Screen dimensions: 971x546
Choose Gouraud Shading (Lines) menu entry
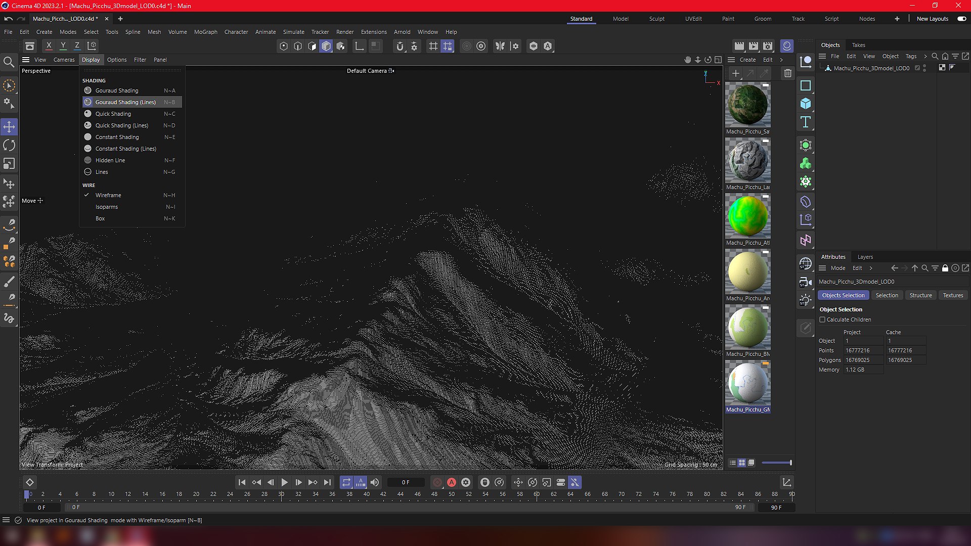pyautogui.click(x=132, y=102)
